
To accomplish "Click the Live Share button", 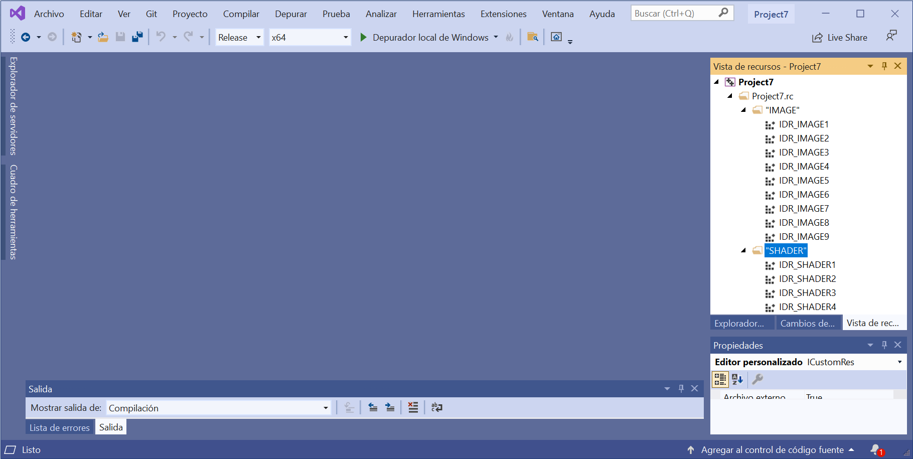I will point(840,37).
